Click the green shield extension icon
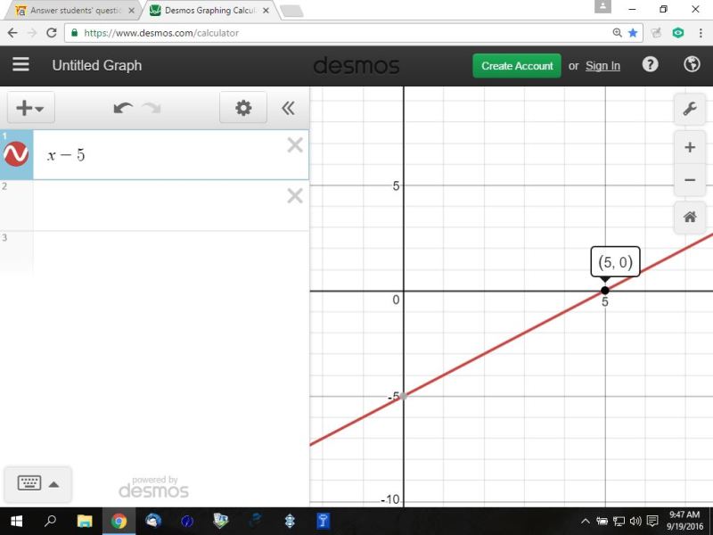This screenshot has height=535, width=713. [678, 33]
